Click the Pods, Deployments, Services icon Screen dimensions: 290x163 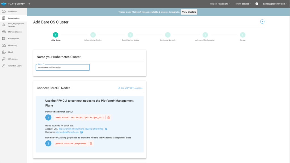coord(4,25)
